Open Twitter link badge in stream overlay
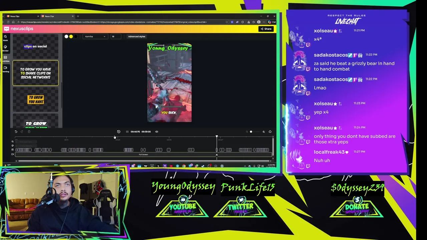This screenshot has width=427, height=240. click(x=240, y=207)
